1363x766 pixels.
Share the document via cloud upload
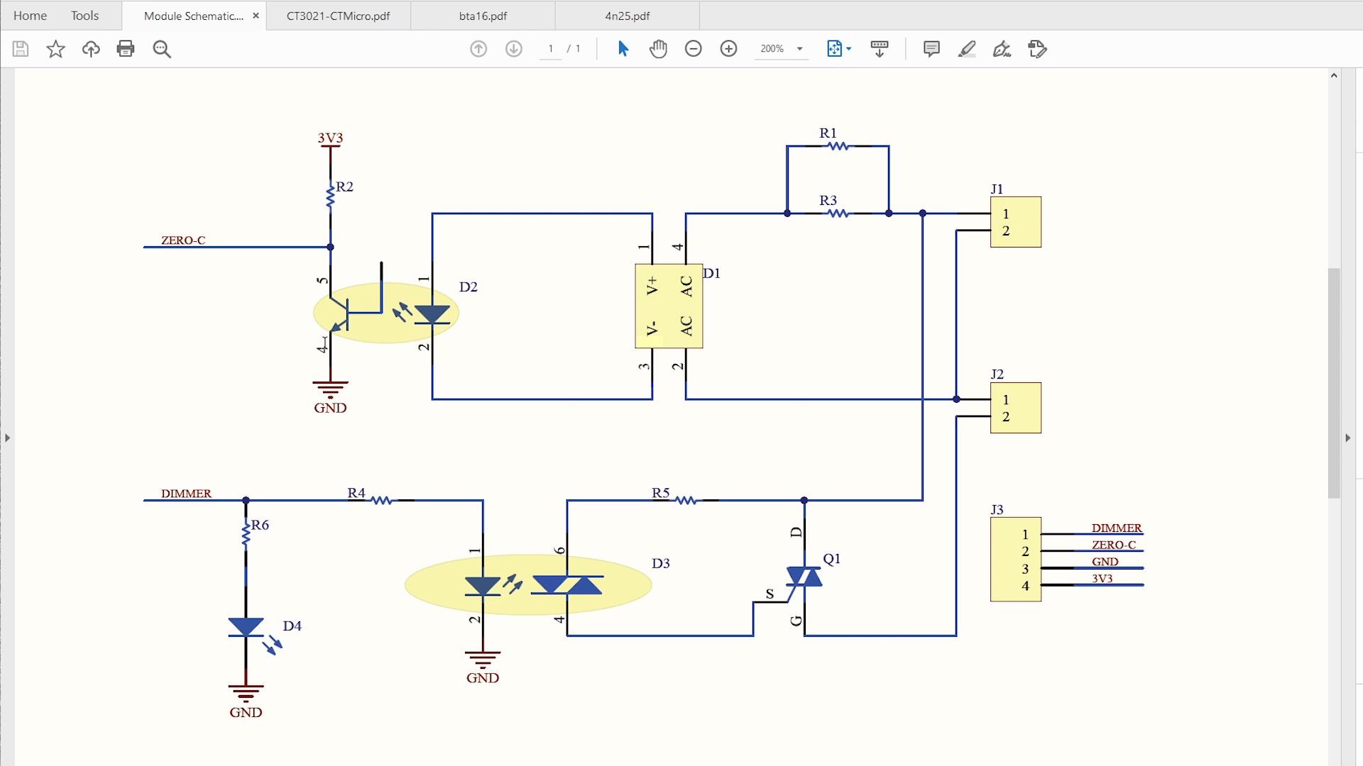91,48
